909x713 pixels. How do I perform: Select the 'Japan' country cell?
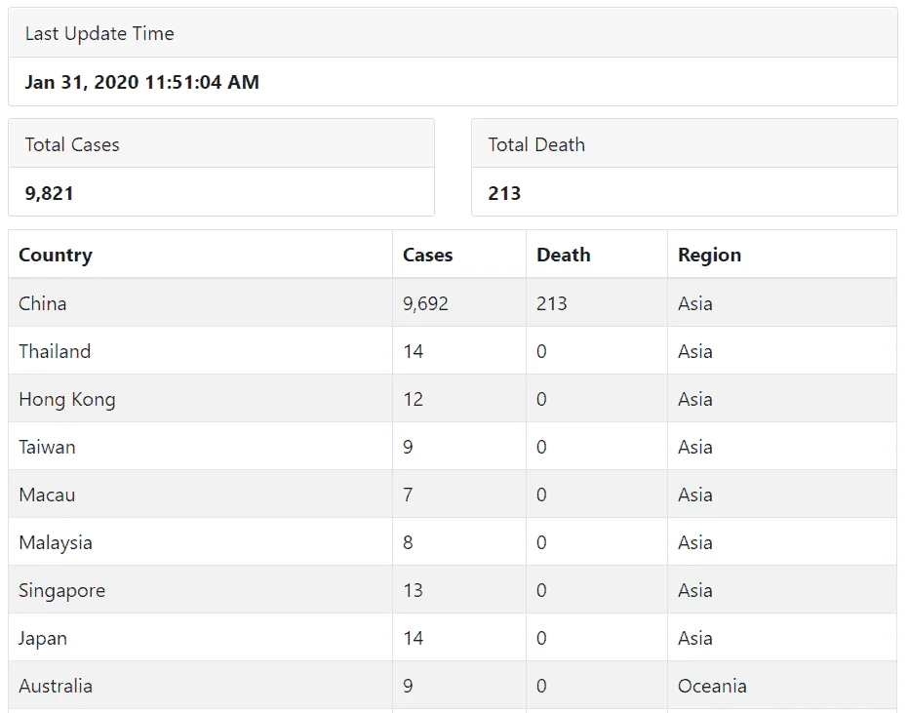201,638
